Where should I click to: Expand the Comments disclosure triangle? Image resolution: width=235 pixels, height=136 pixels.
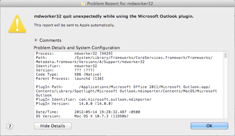(x=36, y=40)
